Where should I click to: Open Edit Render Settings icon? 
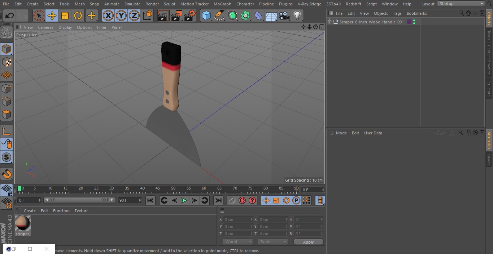[x=190, y=15]
